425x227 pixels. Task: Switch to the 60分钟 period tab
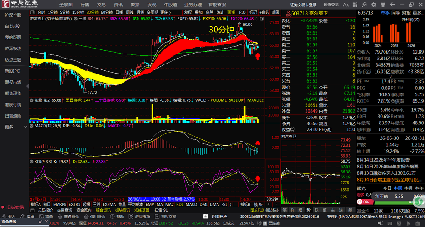coord(107,12)
